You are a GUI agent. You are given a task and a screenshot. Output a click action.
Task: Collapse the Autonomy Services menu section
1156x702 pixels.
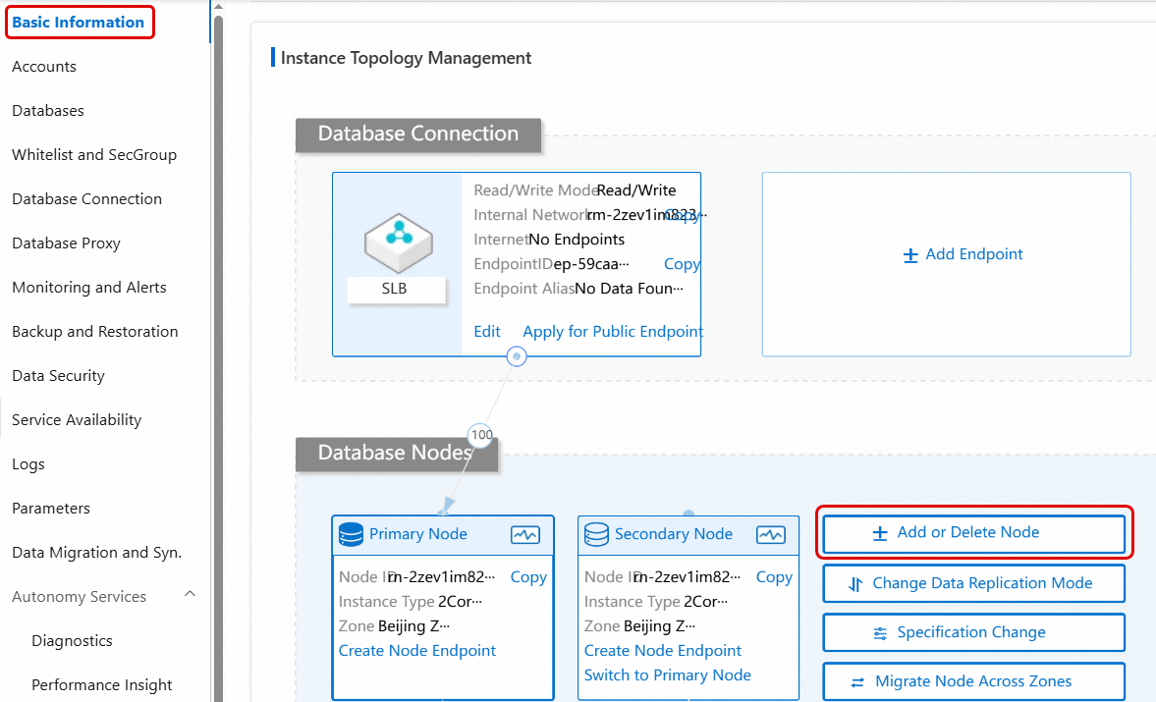tap(191, 595)
